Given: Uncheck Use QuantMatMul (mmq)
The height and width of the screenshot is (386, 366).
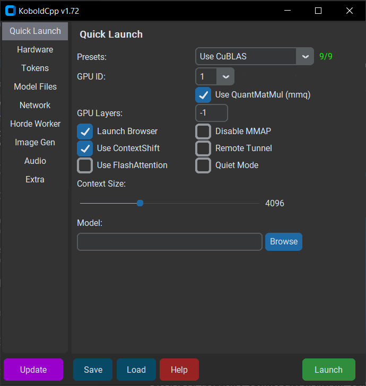Looking at the screenshot, I should (203, 95).
